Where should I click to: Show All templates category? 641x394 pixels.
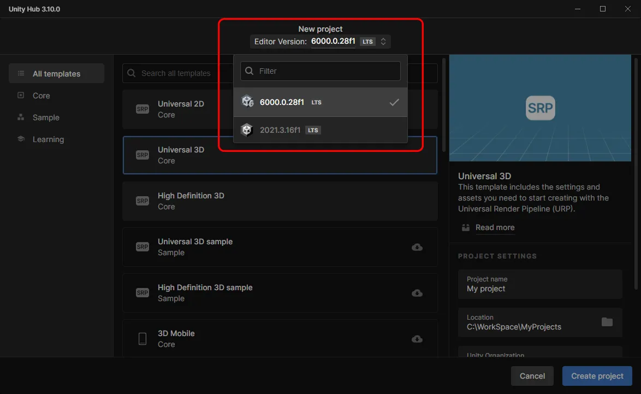(x=56, y=74)
